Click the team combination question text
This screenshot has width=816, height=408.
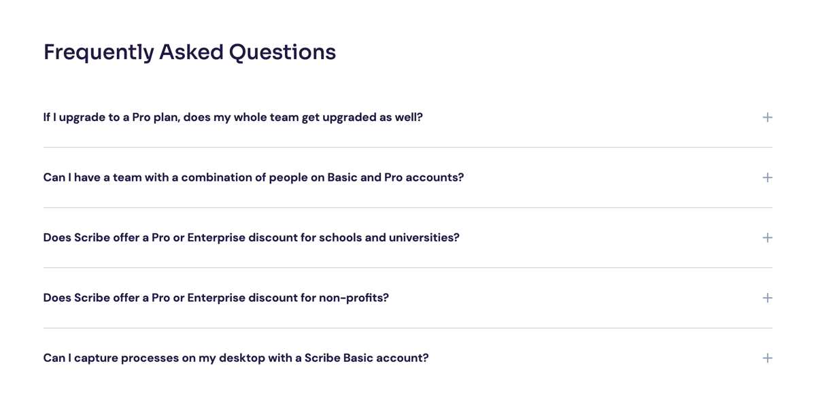tap(253, 177)
